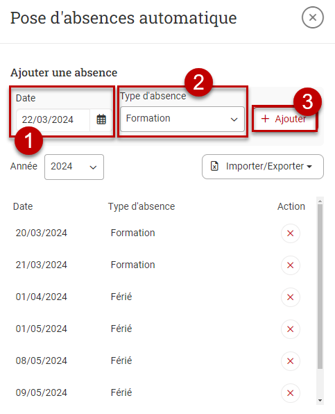
Task: Click the Date column header
Action: click(x=23, y=206)
